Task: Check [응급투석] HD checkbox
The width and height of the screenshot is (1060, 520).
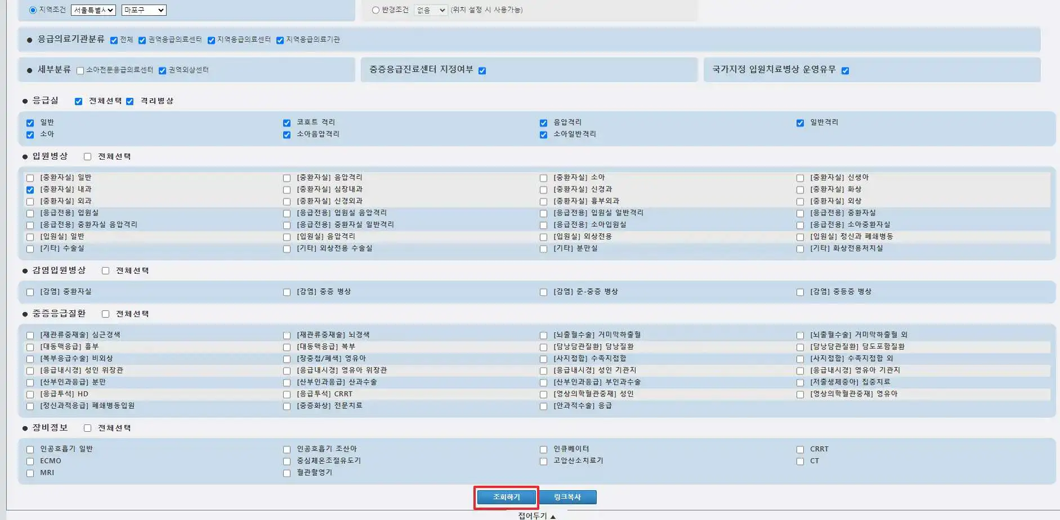Action: tap(30, 394)
